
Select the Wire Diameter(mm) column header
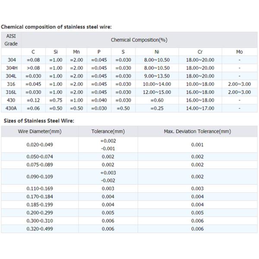(x=39, y=131)
